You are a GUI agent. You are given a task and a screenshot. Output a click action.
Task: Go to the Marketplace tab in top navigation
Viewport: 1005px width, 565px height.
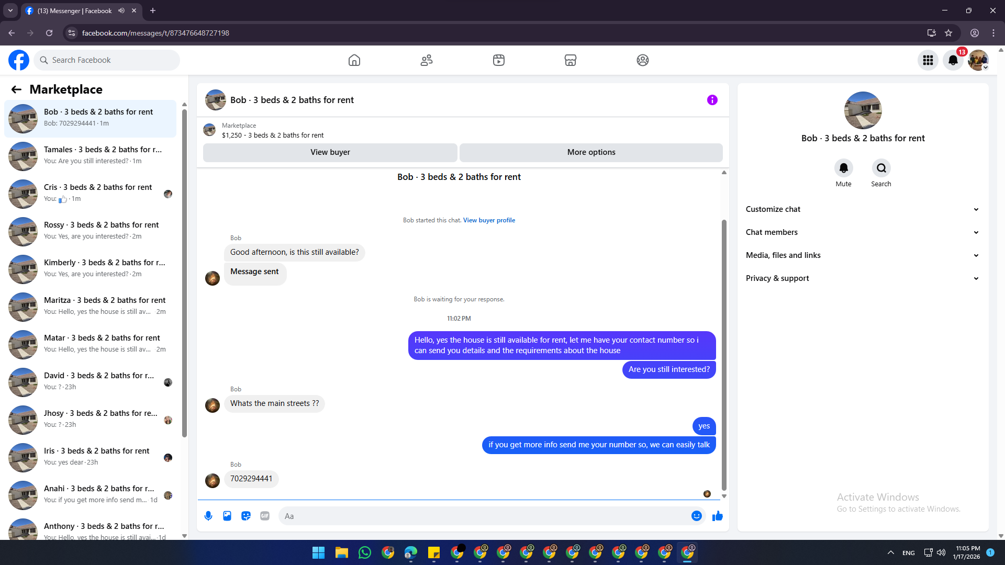point(570,60)
